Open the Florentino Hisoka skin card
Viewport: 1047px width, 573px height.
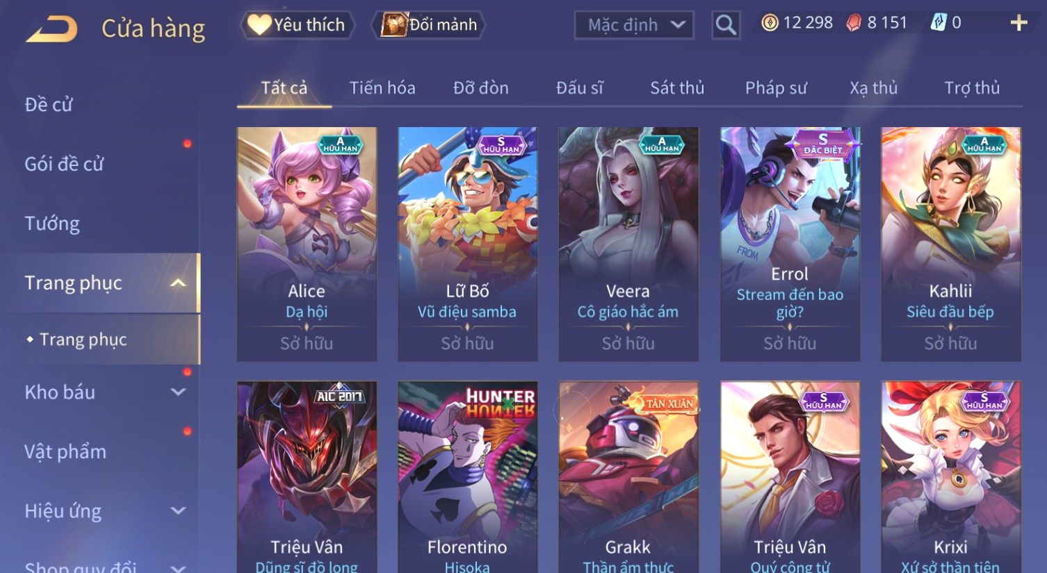pos(467,477)
